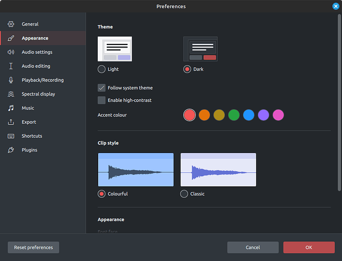Close the Preferences dialog
The height and width of the screenshot is (261, 342).
click(336, 6)
